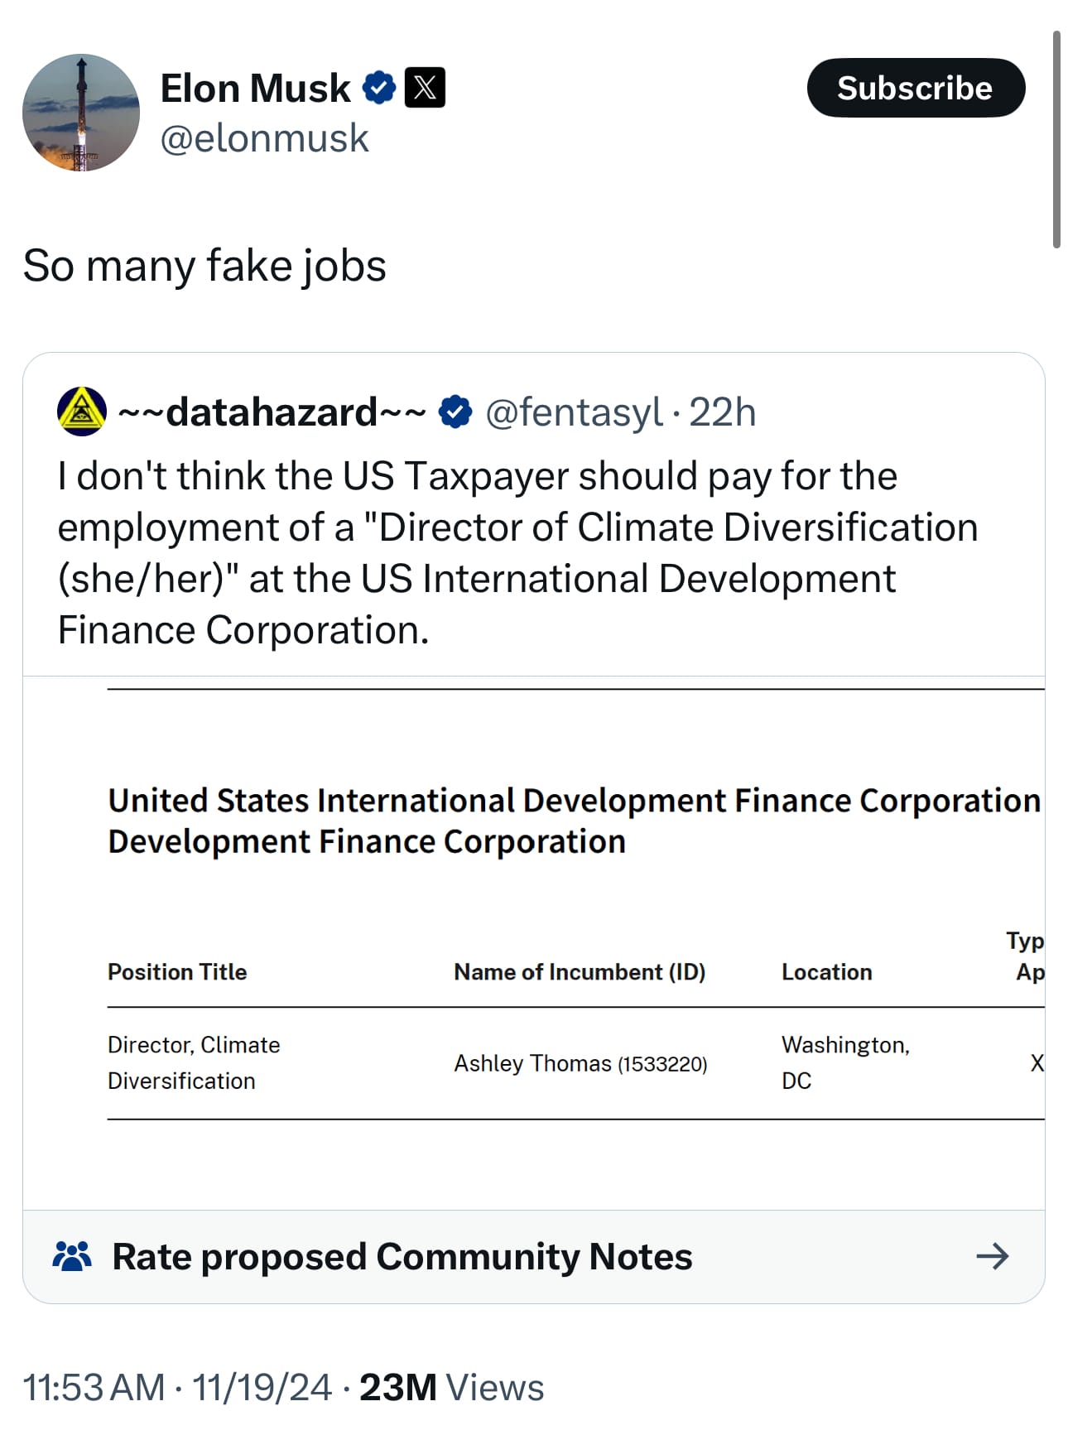Click the datahazard yellow triangle avatar
The width and height of the screenshot is (1068, 1435).
tap(82, 412)
